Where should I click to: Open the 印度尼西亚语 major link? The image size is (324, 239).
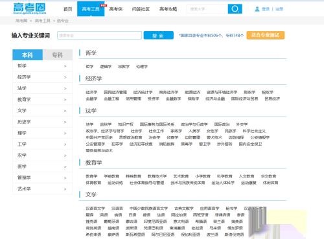tap(155, 222)
